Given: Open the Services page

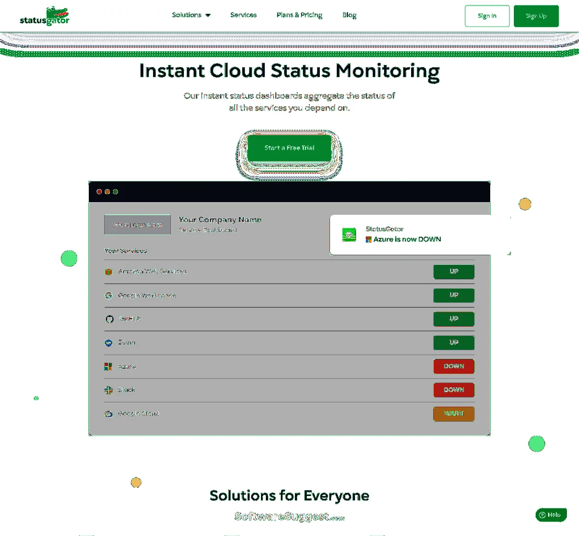Looking at the screenshot, I should [x=243, y=15].
